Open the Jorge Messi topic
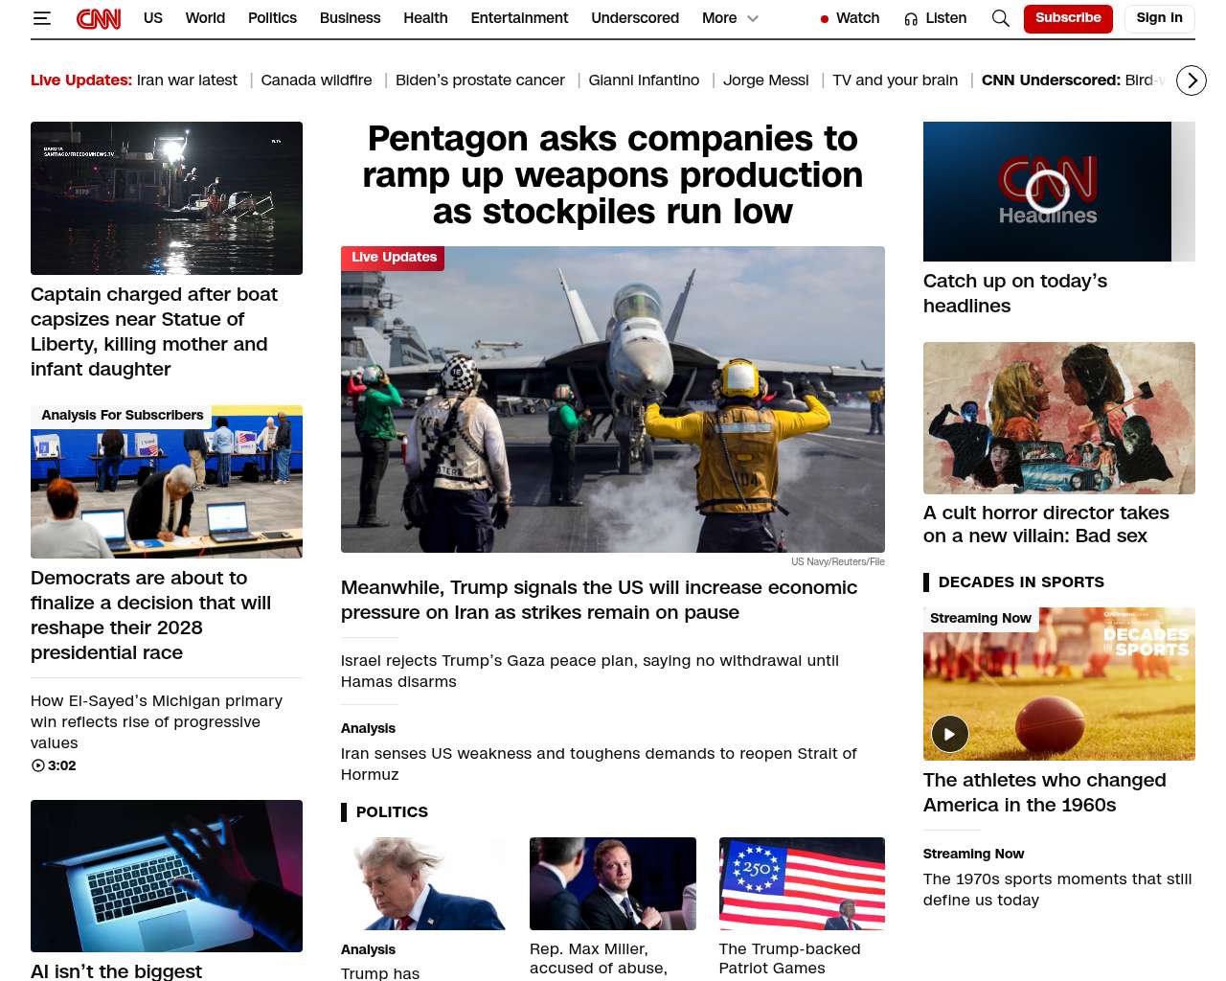 coord(765,80)
